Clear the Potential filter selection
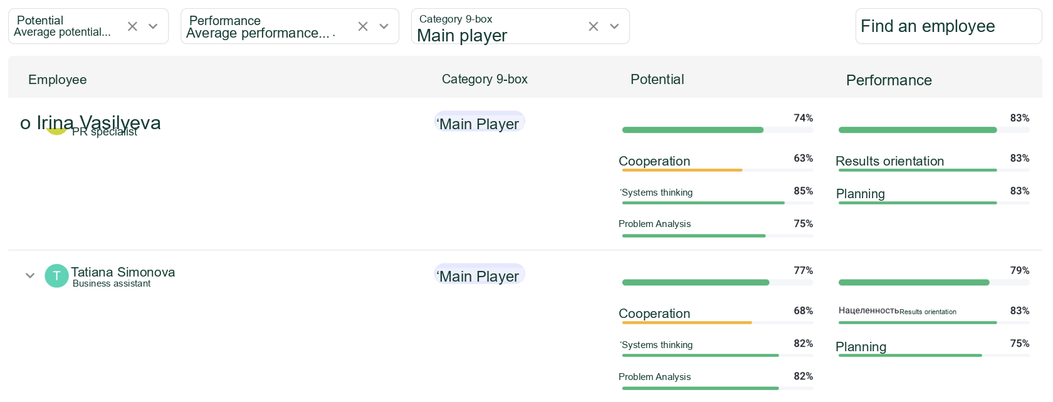This screenshot has height=402, width=1053. pos(132,26)
